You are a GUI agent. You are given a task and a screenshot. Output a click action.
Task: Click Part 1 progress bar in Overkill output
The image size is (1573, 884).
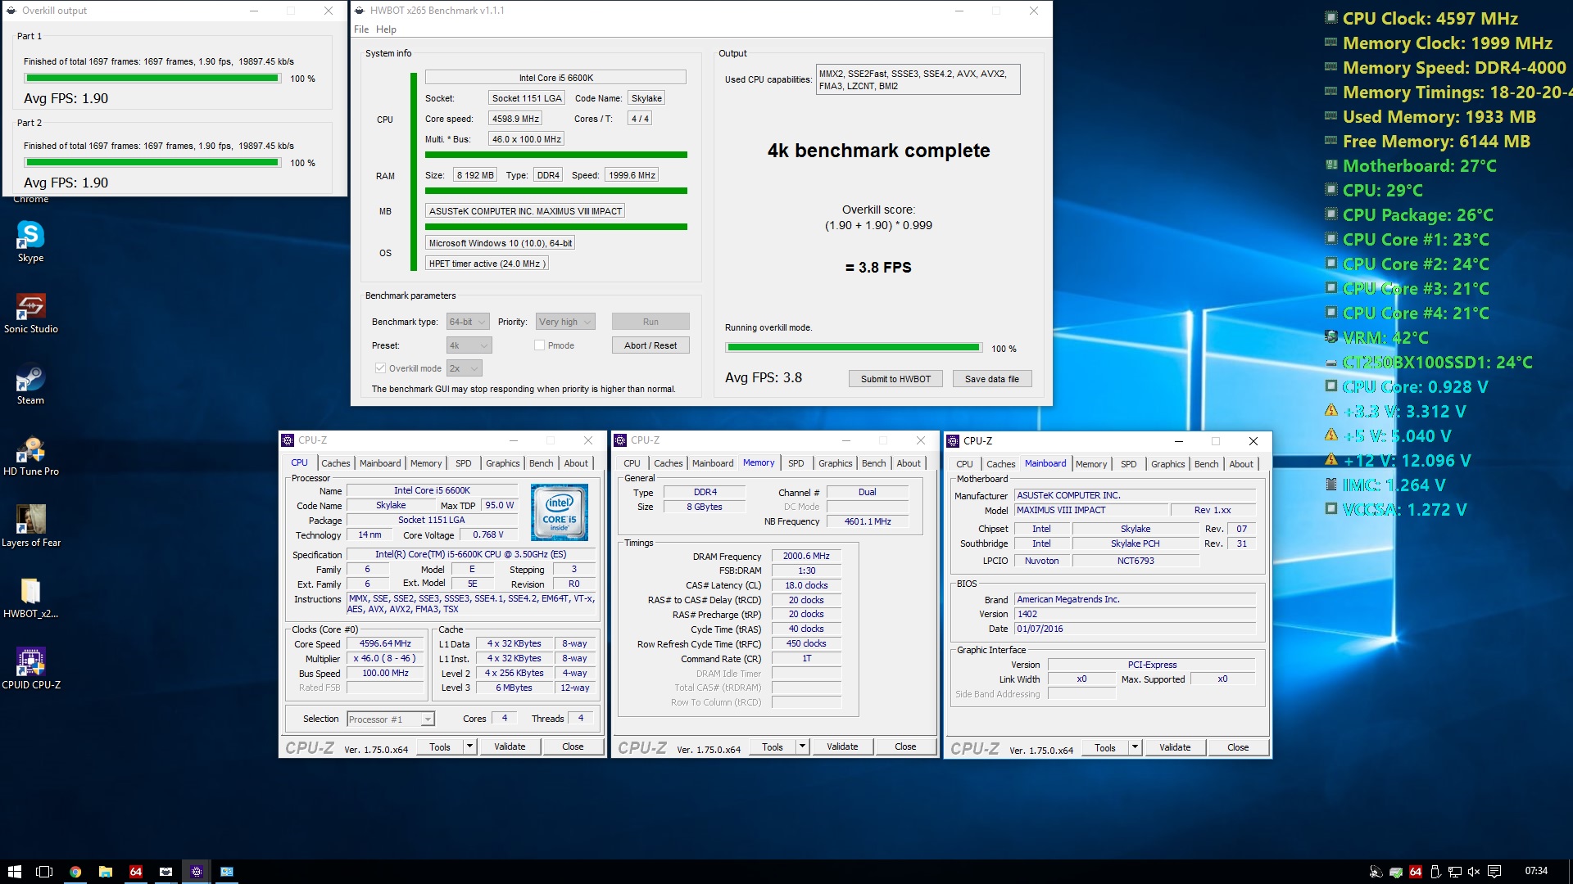click(x=152, y=79)
